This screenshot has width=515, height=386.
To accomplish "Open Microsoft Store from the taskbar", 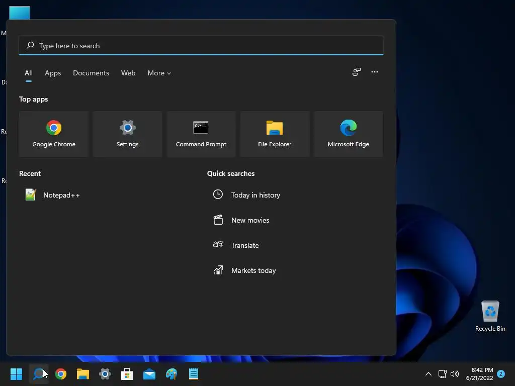I will [127, 374].
